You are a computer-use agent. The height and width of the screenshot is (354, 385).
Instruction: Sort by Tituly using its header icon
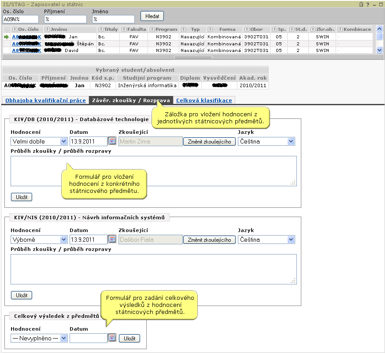tap(101, 29)
